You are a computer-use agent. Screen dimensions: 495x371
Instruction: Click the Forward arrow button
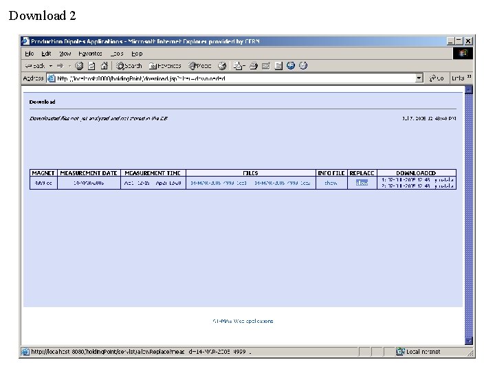pyautogui.click(x=60, y=66)
